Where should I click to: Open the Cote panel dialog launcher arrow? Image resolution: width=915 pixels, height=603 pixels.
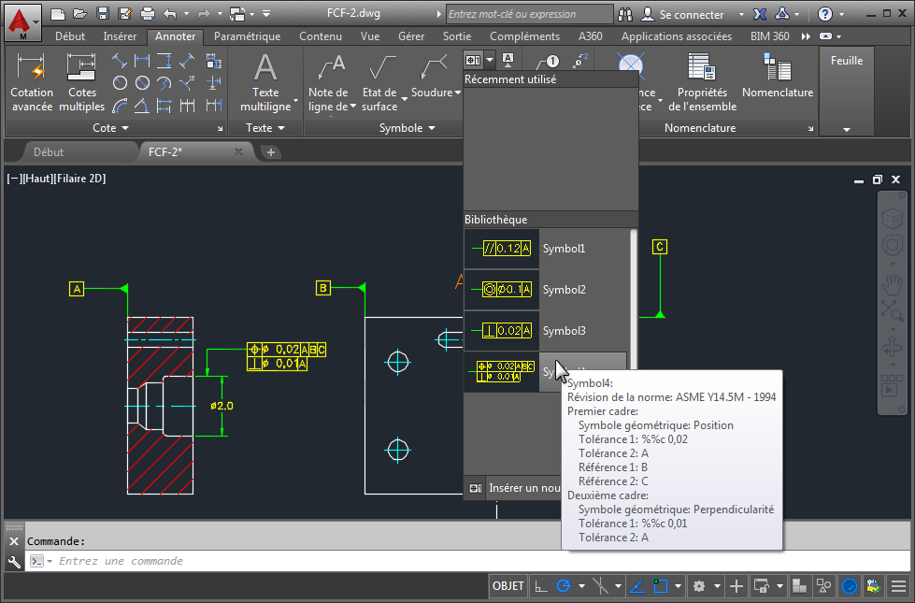(220, 128)
